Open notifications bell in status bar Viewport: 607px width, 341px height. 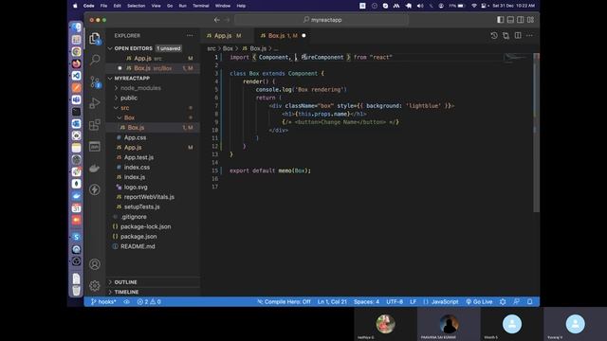pyautogui.click(x=530, y=301)
